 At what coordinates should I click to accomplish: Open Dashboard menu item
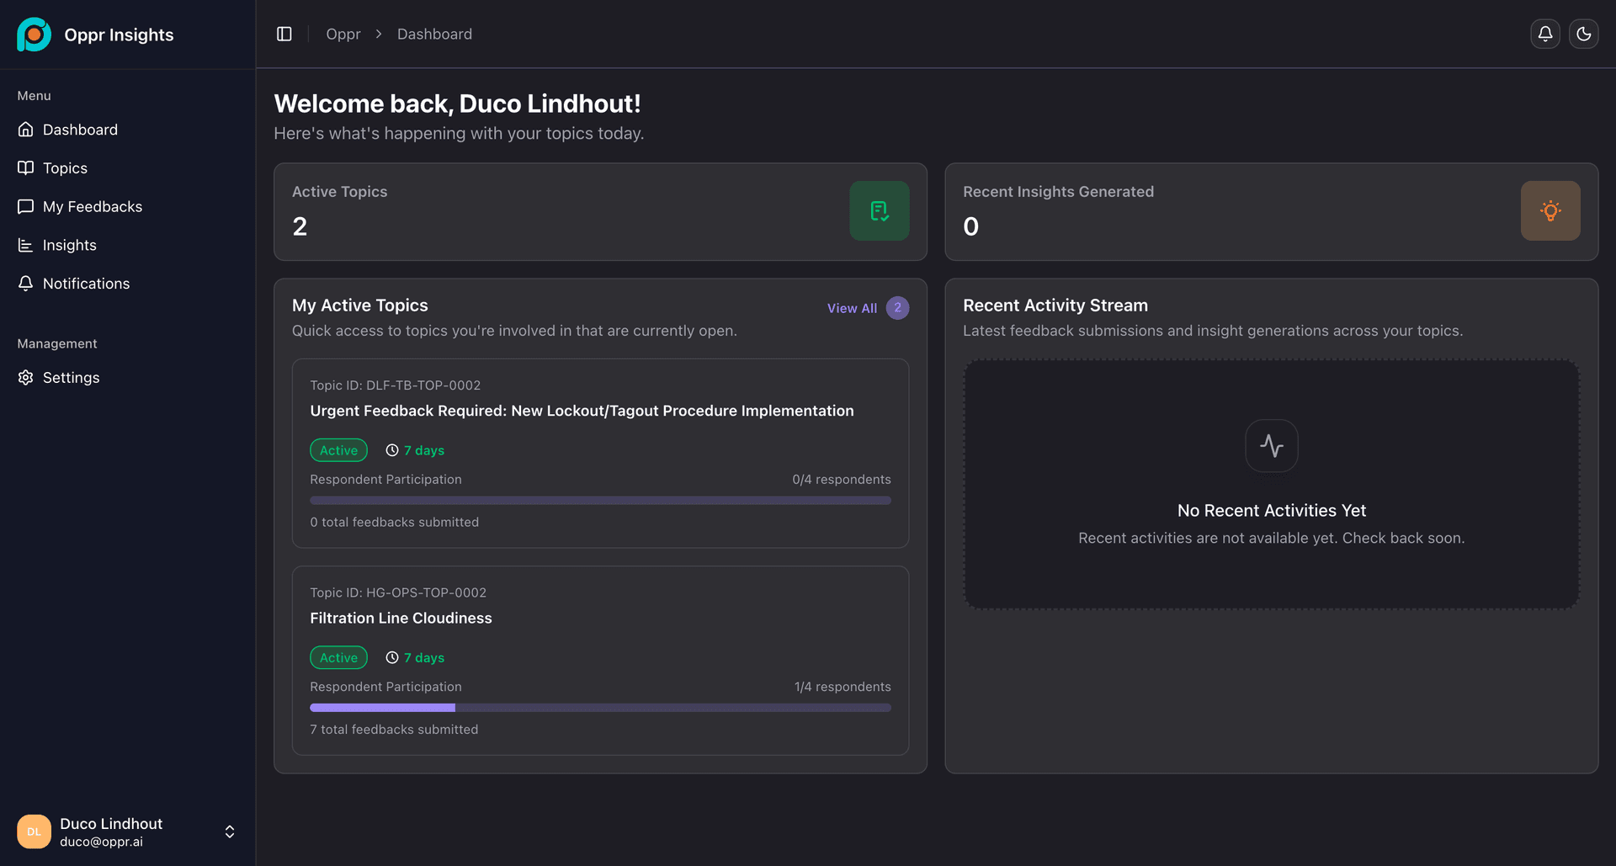coord(127,130)
